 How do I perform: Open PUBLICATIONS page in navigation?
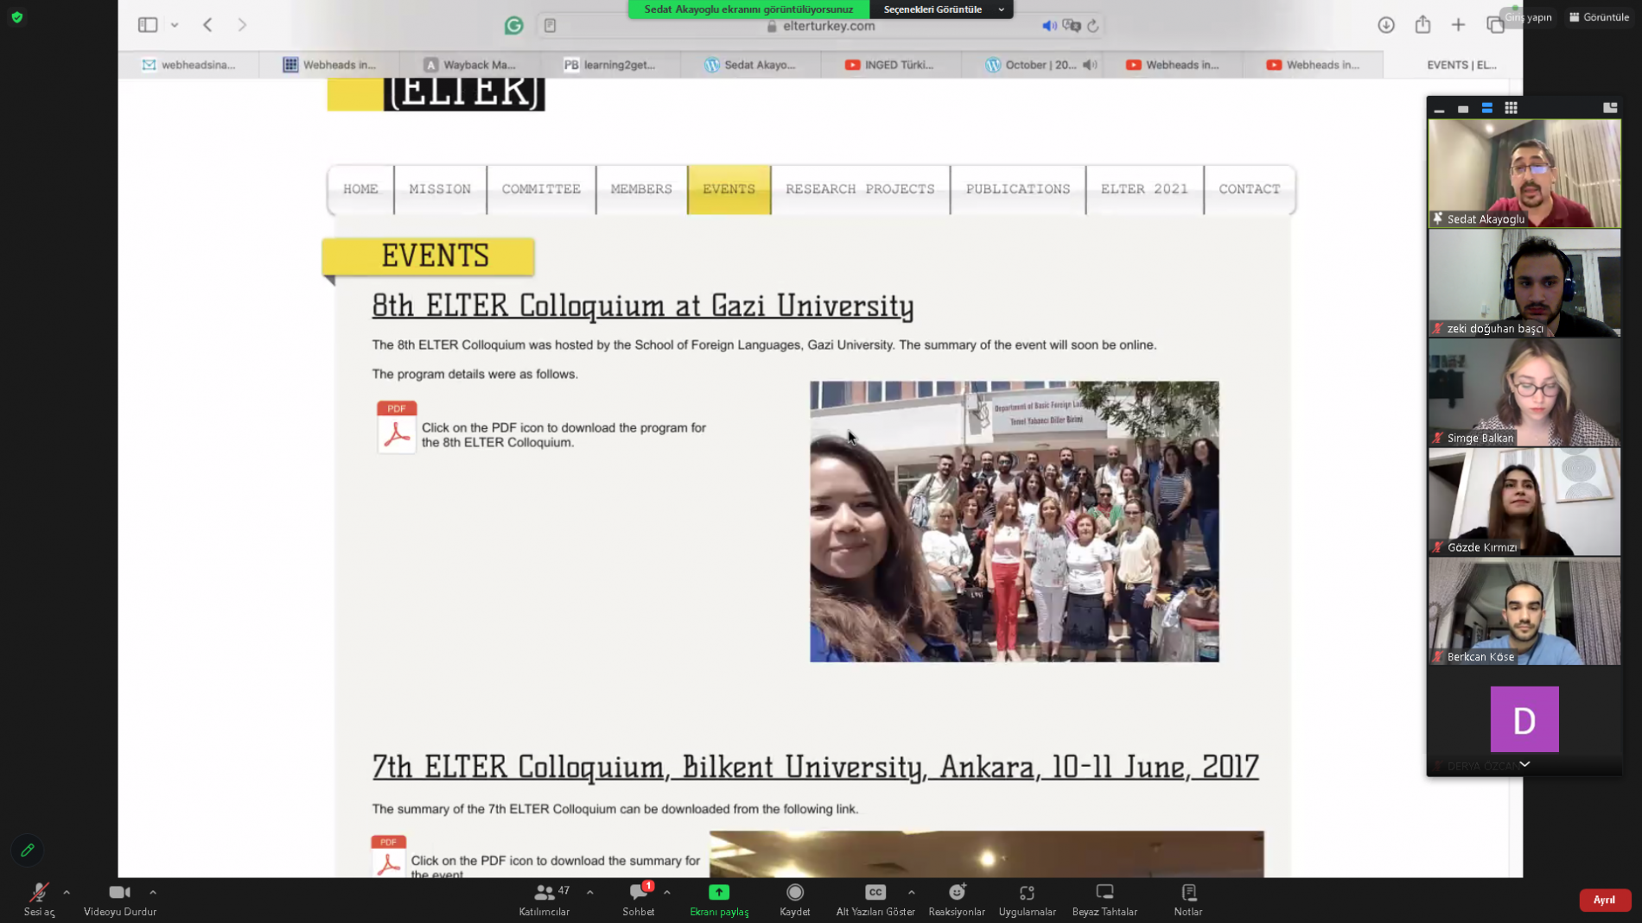click(x=1018, y=189)
